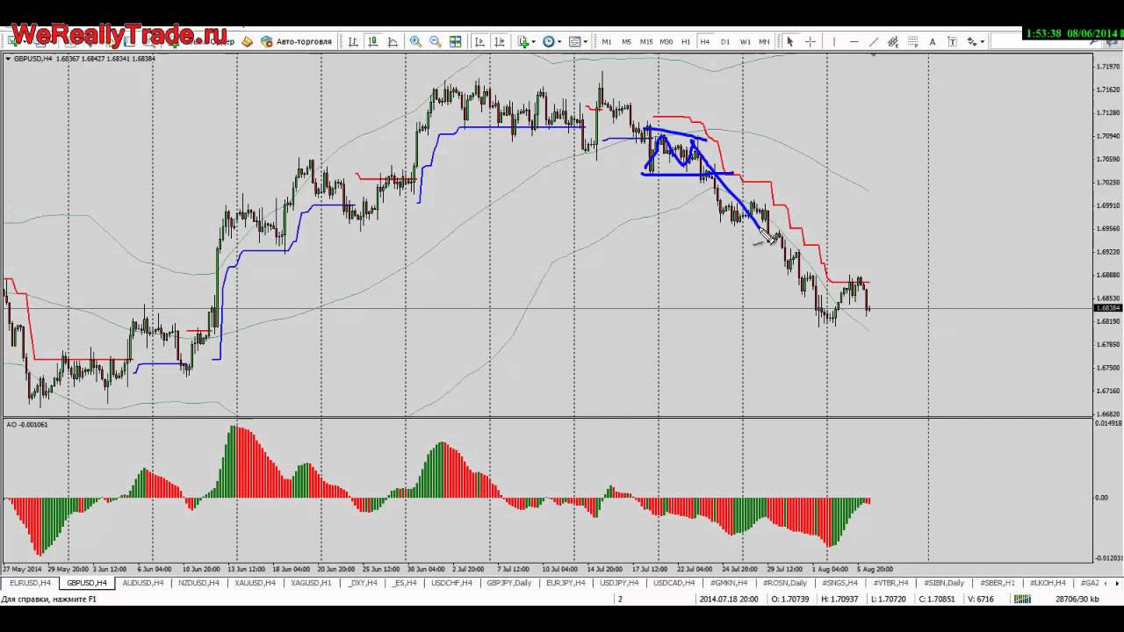Select the crosshair tool
1124x632 pixels.
[810, 41]
